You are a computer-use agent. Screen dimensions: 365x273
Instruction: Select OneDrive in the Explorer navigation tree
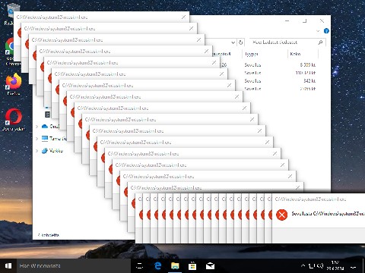[x=51, y=126]
